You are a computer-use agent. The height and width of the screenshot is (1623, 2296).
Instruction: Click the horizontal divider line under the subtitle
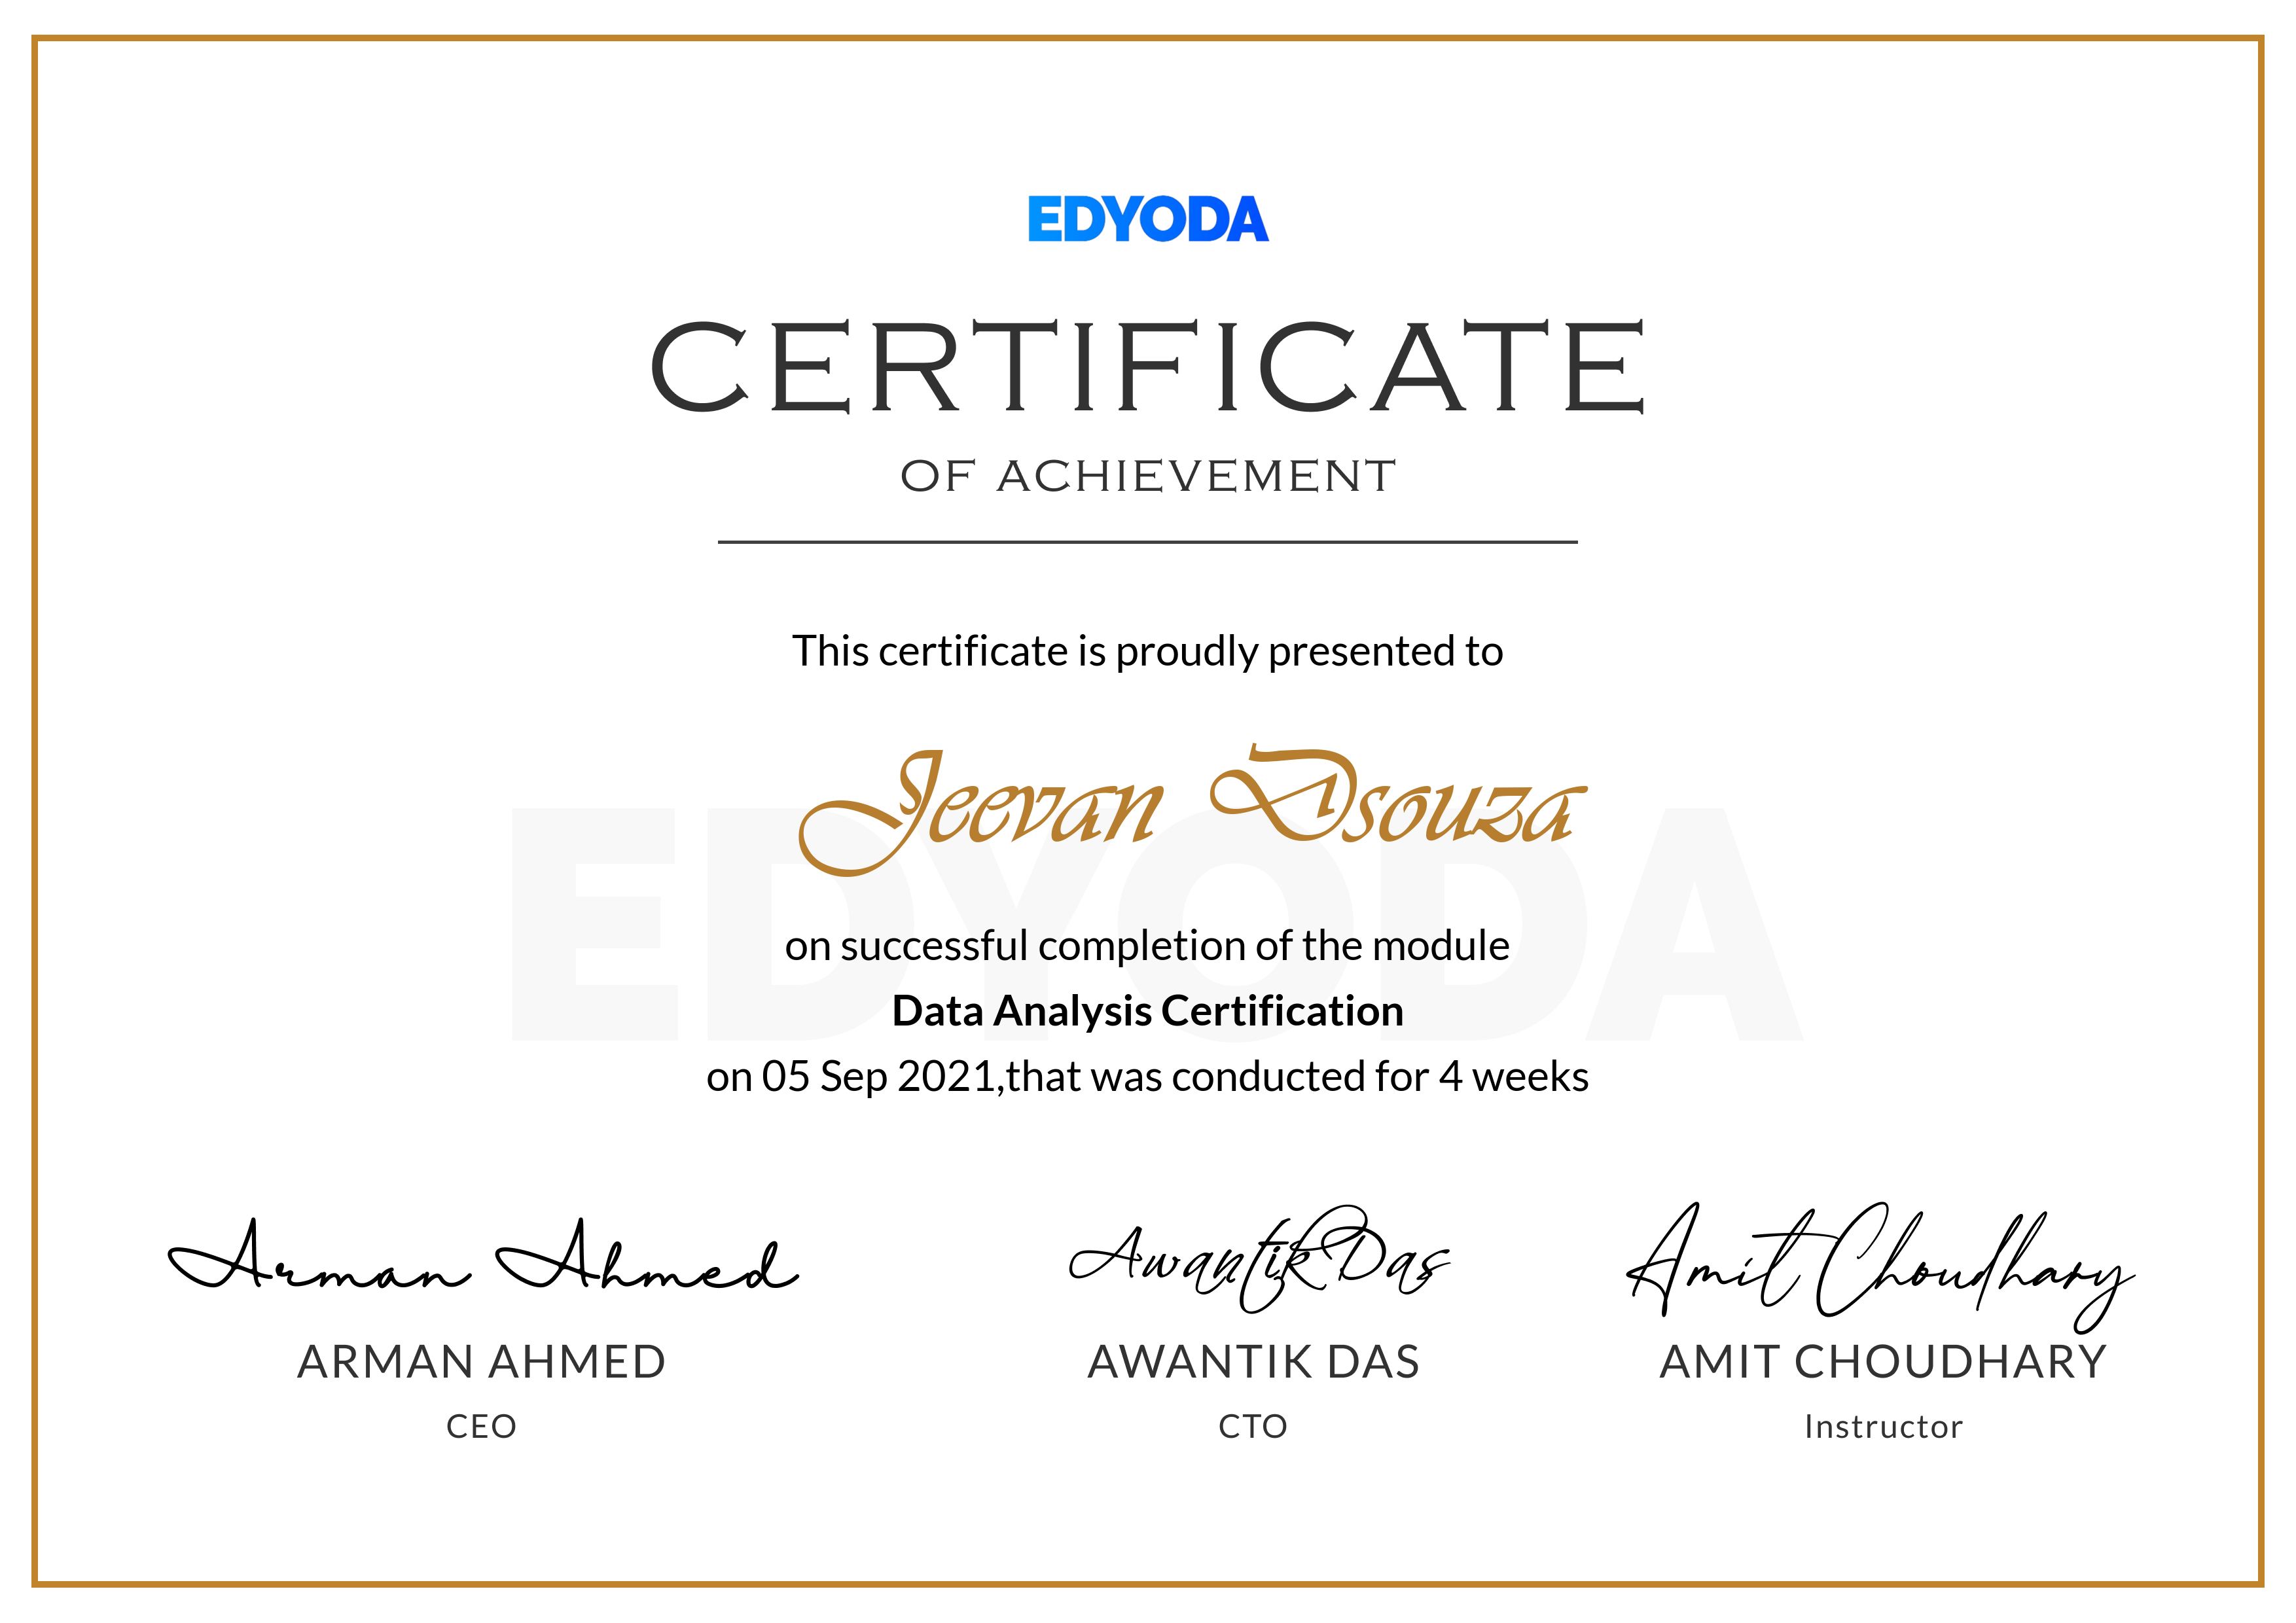coord(1147,542)
